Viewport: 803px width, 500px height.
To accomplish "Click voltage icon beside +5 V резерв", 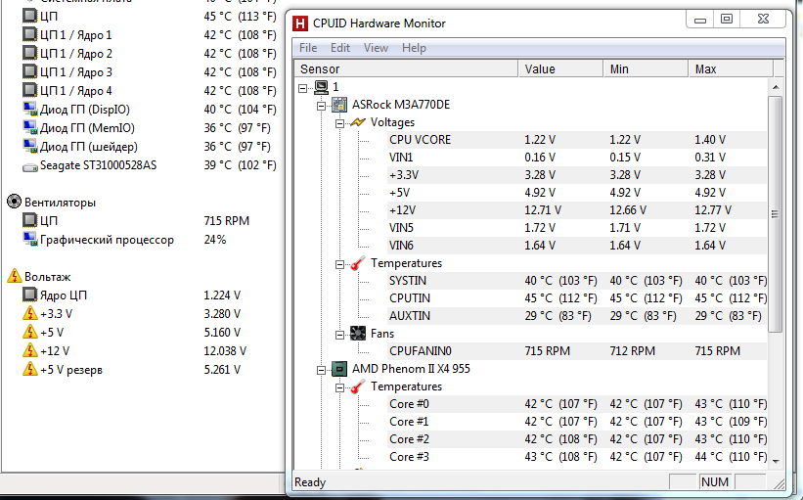I will coord(30,369).
